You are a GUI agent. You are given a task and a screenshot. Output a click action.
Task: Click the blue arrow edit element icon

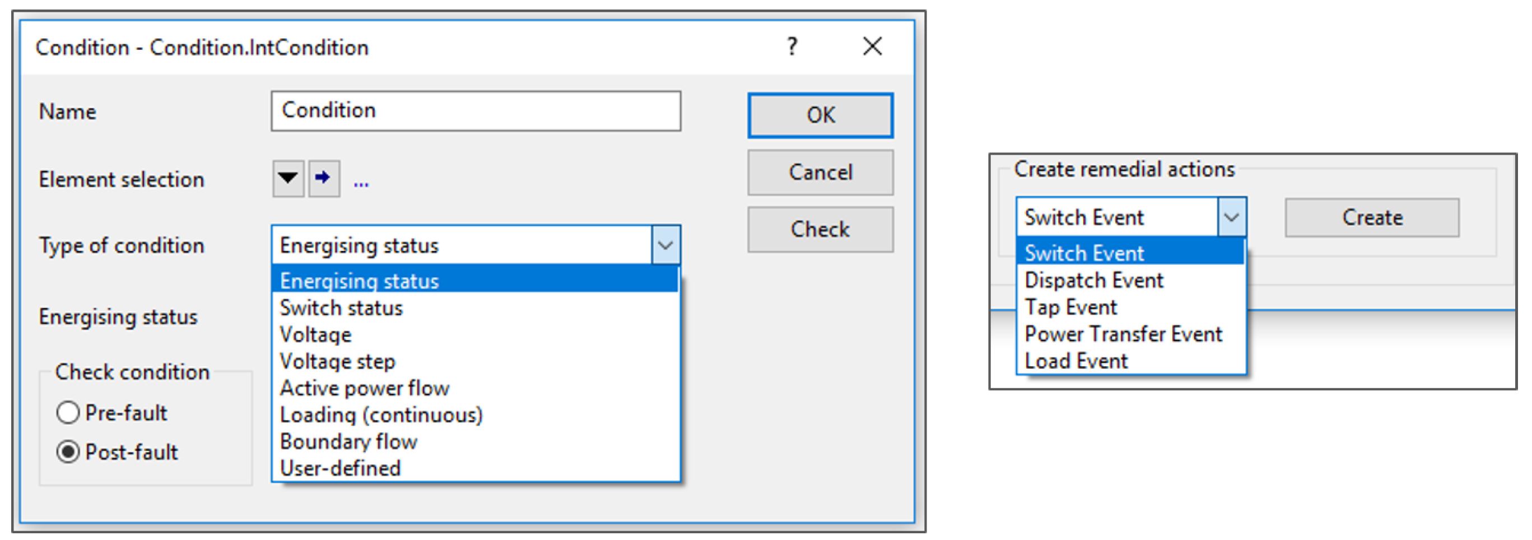tap(324, 178)
